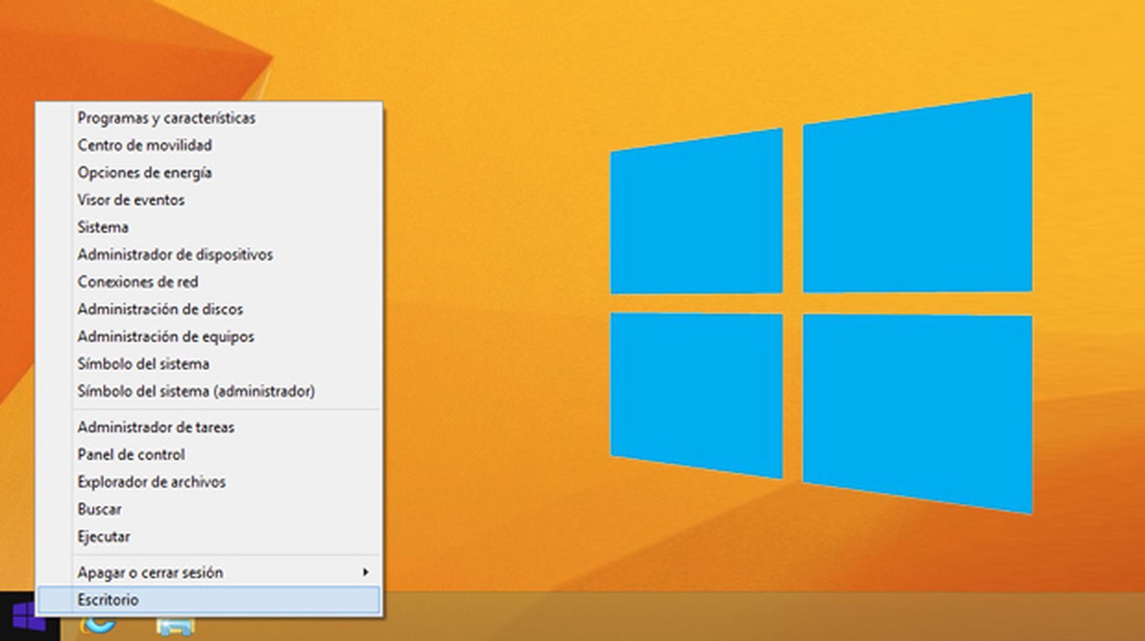Select Conexiones de red
Viewport: 1145px width, 641px height.
[138, 282]
